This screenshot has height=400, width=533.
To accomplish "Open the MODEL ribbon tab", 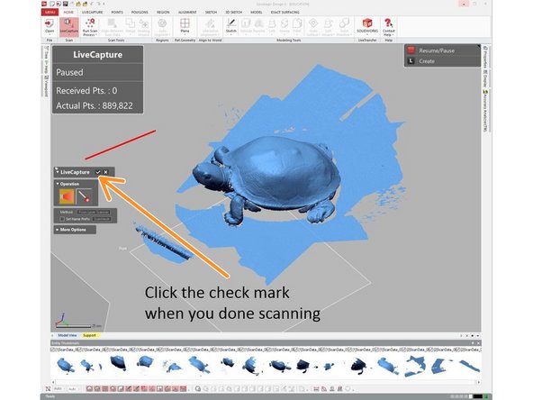I will click(257, 13).
